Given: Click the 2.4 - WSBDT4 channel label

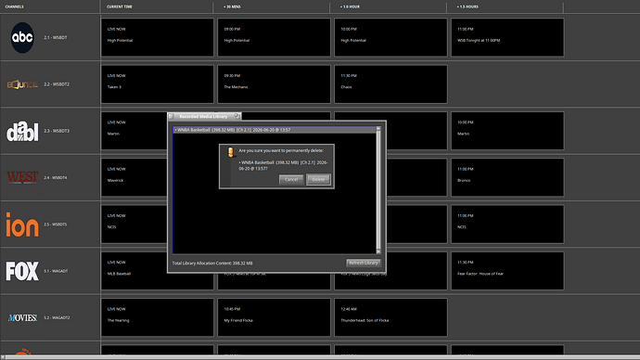Looking at the screenshot, I should [55, 177].
